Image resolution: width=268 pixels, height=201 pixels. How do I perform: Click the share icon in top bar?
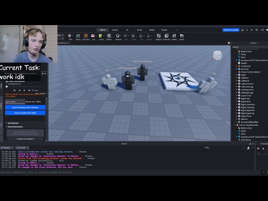pyautogui.click(x=257, y=30)
